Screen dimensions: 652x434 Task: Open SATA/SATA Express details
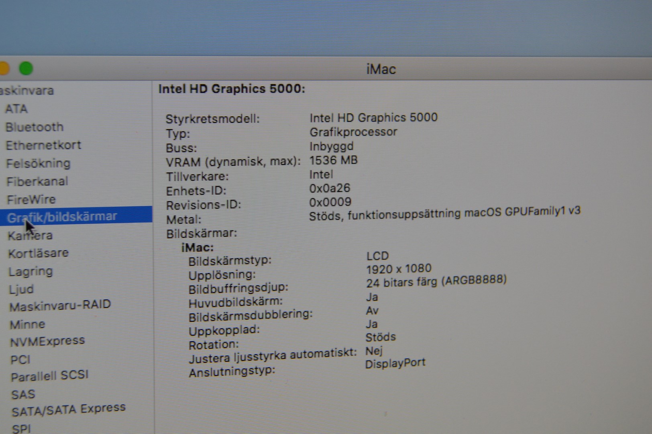(69, 410)
